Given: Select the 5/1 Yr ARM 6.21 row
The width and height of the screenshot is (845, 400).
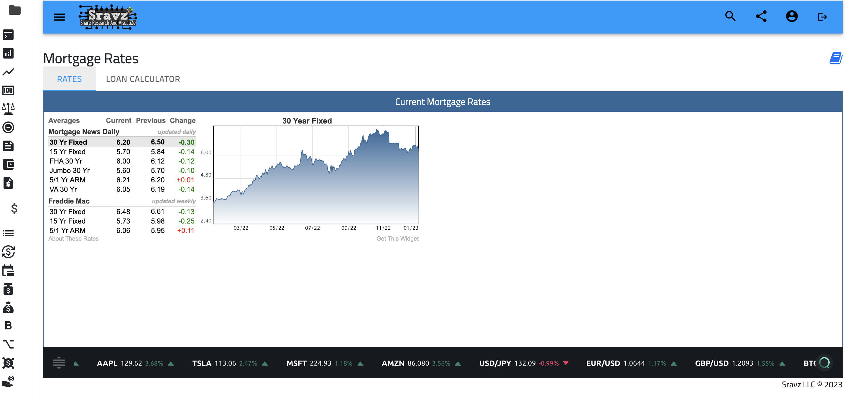Looking at the screenshot, I should click(122, 180).
